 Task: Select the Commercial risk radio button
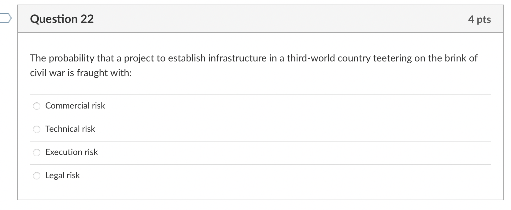(x=36, y=106)
